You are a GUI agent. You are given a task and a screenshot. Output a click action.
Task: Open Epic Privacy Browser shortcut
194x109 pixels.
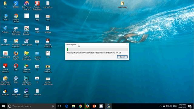(27, 5)
